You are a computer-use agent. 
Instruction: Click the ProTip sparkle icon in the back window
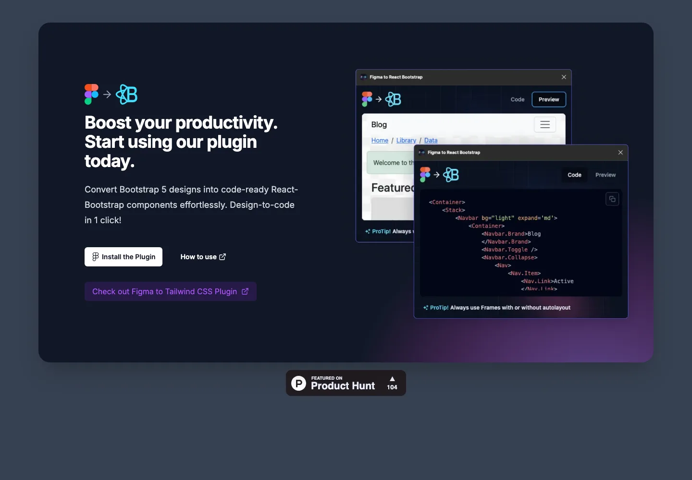tap(368, 231)
